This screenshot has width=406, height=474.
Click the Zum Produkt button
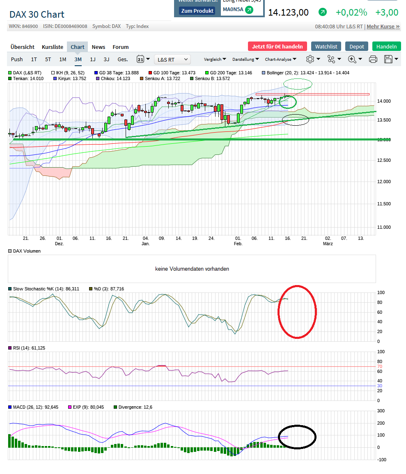coord(197,11)
